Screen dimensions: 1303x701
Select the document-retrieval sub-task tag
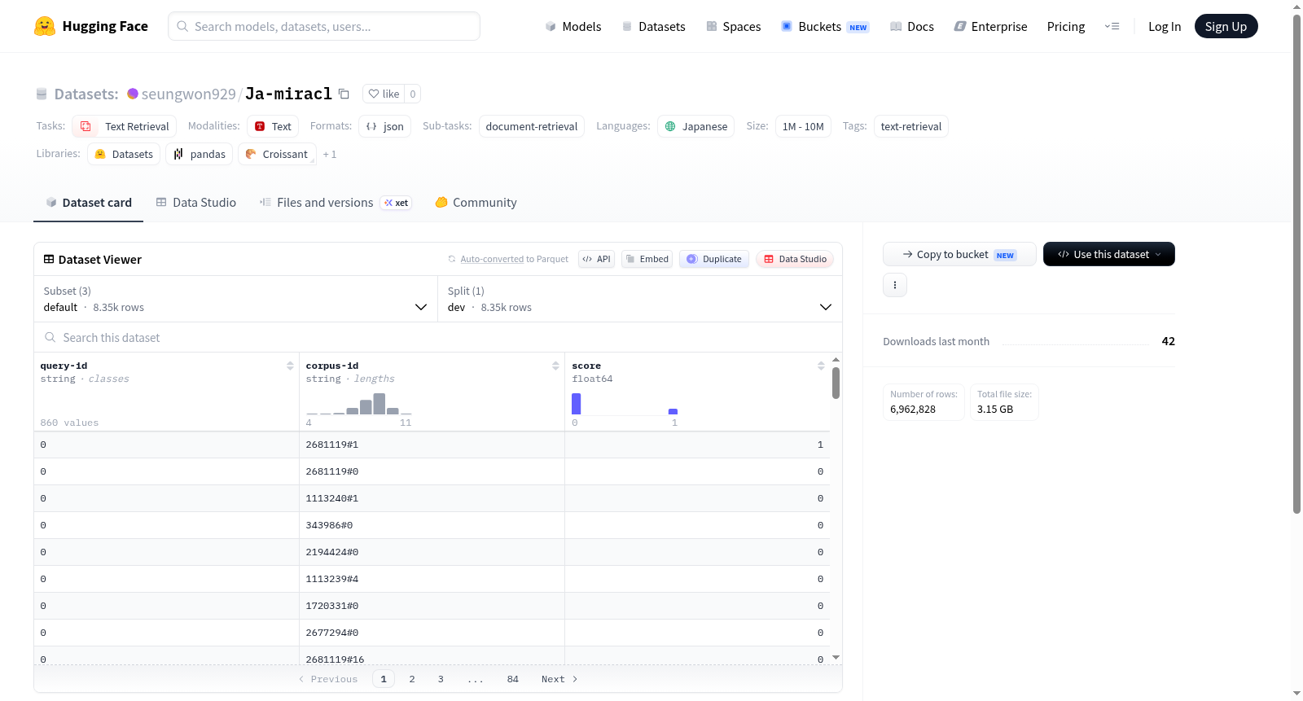coord(531,126)
